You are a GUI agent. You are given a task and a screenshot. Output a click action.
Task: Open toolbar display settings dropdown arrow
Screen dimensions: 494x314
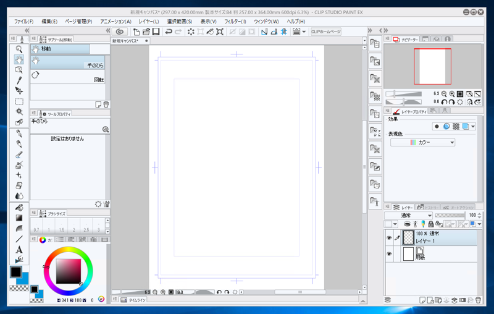[x=304, y=32]
